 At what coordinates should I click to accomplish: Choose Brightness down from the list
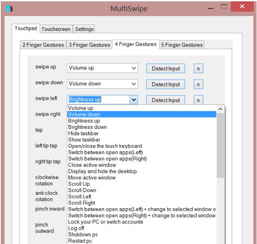tap(142, 127)
